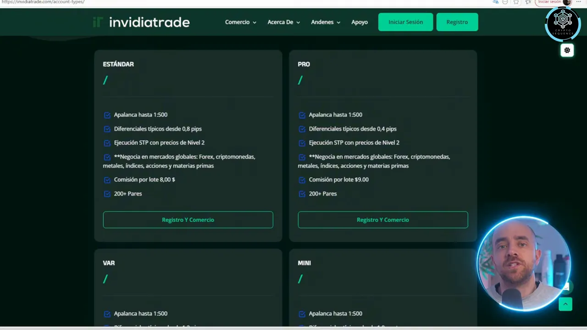The height and width of the screenshot is (330, 587).
Task: Click the browser favorite star icon
Action: coord(516,2)
